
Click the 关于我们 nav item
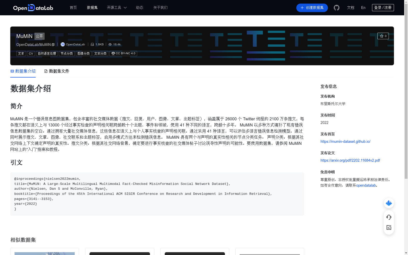pyautogui.click(x=160, y=8)
